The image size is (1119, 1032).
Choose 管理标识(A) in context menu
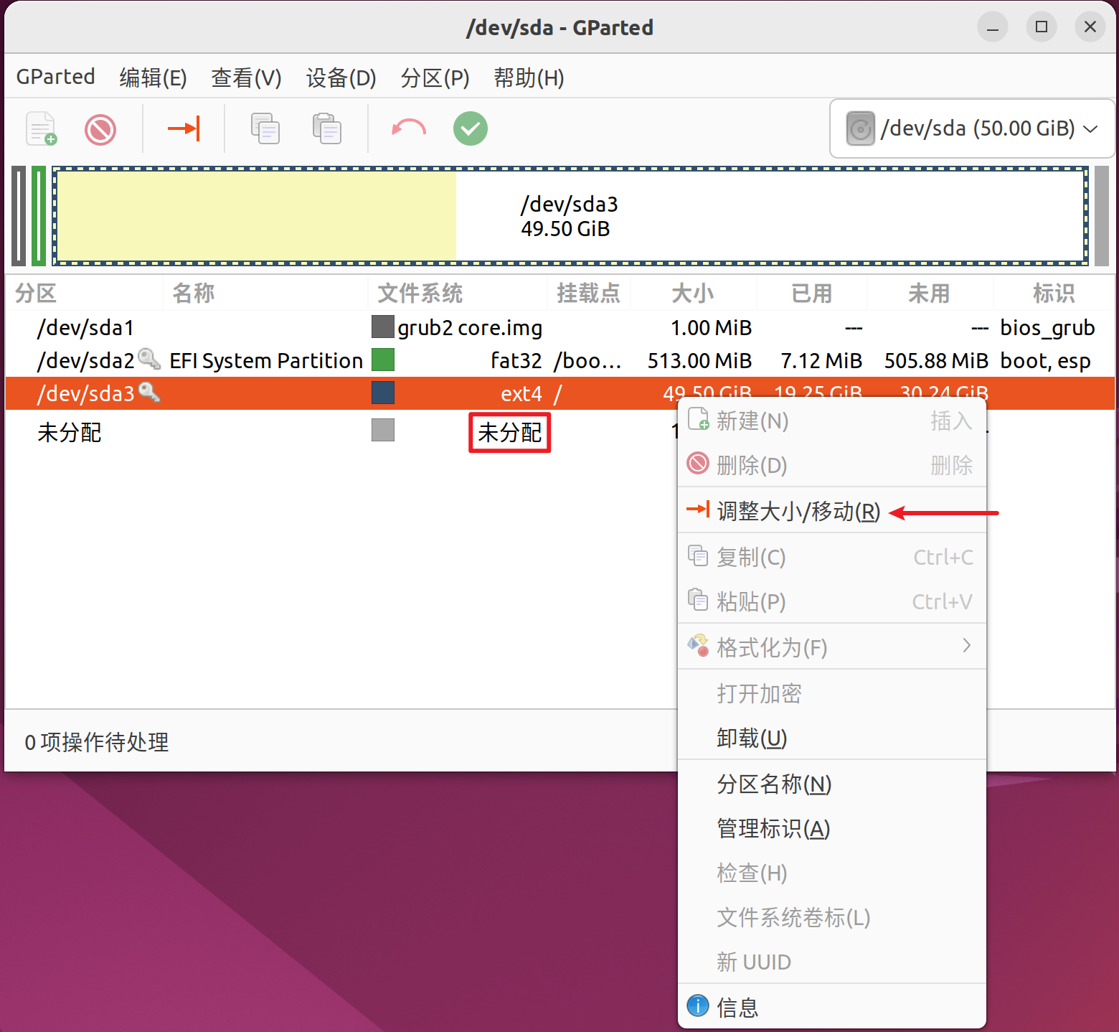click(832, 828)
